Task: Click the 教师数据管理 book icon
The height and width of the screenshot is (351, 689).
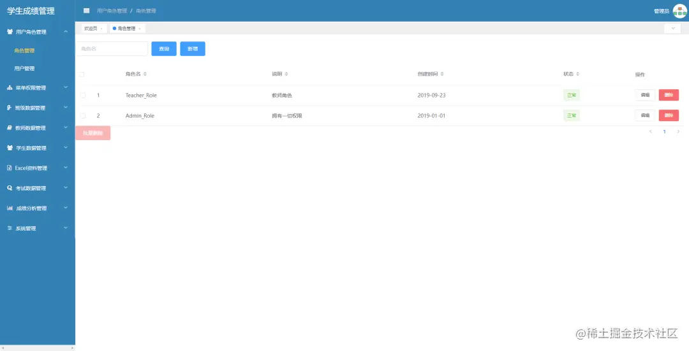Action: coord(10,127)
